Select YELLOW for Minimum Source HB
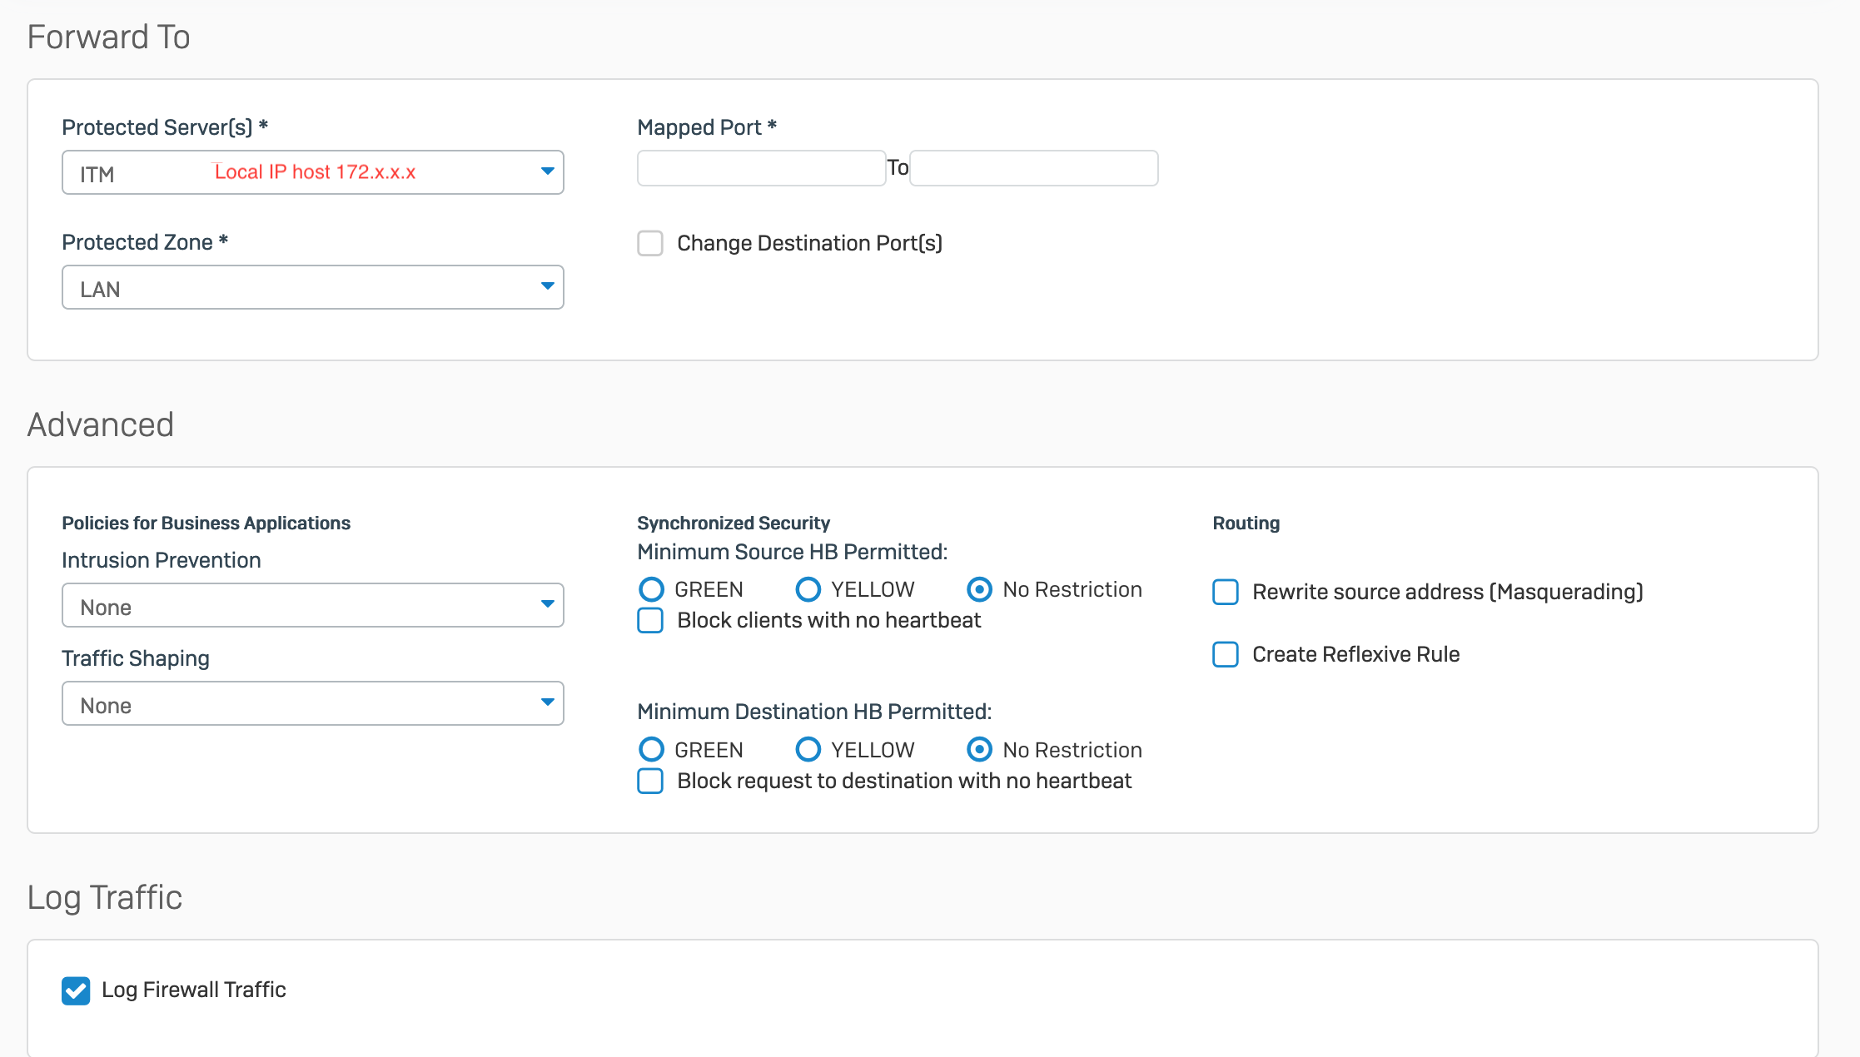Screen dimensions: 1860x1057 (x=808, y=589)
